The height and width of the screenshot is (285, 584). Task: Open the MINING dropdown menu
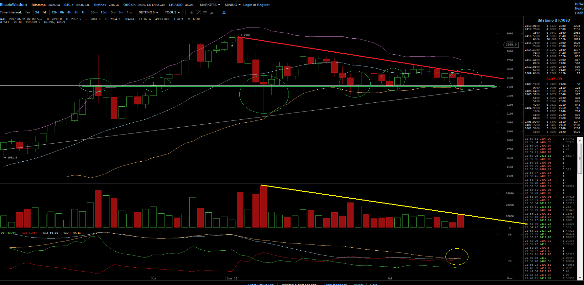click(232, 5)
